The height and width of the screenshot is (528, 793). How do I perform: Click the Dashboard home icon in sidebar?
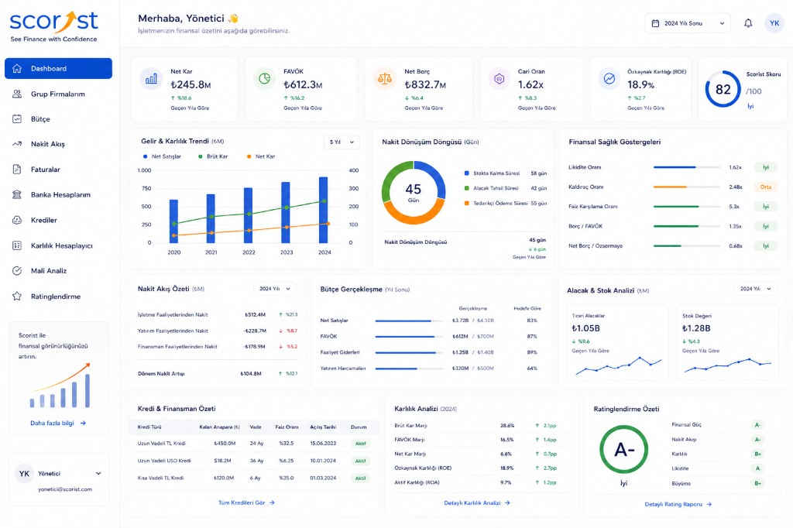tap(17, 68)
